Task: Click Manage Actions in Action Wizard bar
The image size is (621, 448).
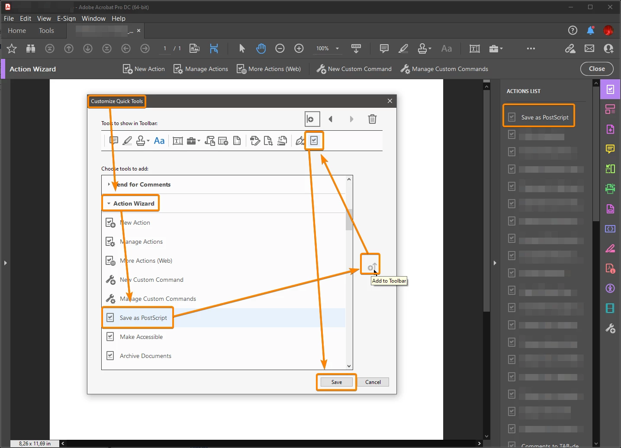Action: pos(201,69)
